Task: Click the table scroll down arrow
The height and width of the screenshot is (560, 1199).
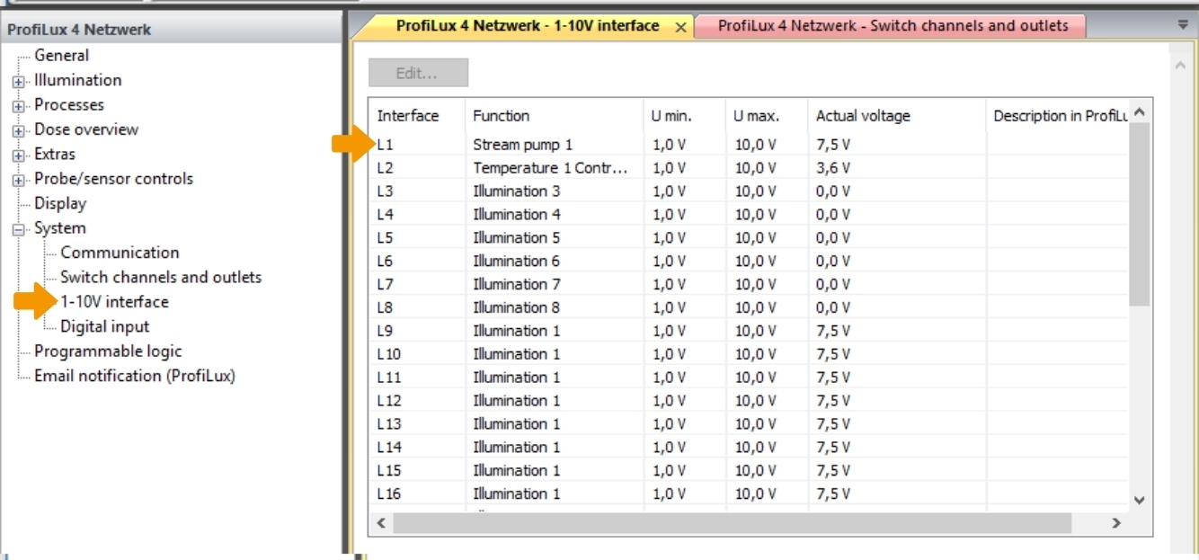Action: click(x=1140, y=501)
